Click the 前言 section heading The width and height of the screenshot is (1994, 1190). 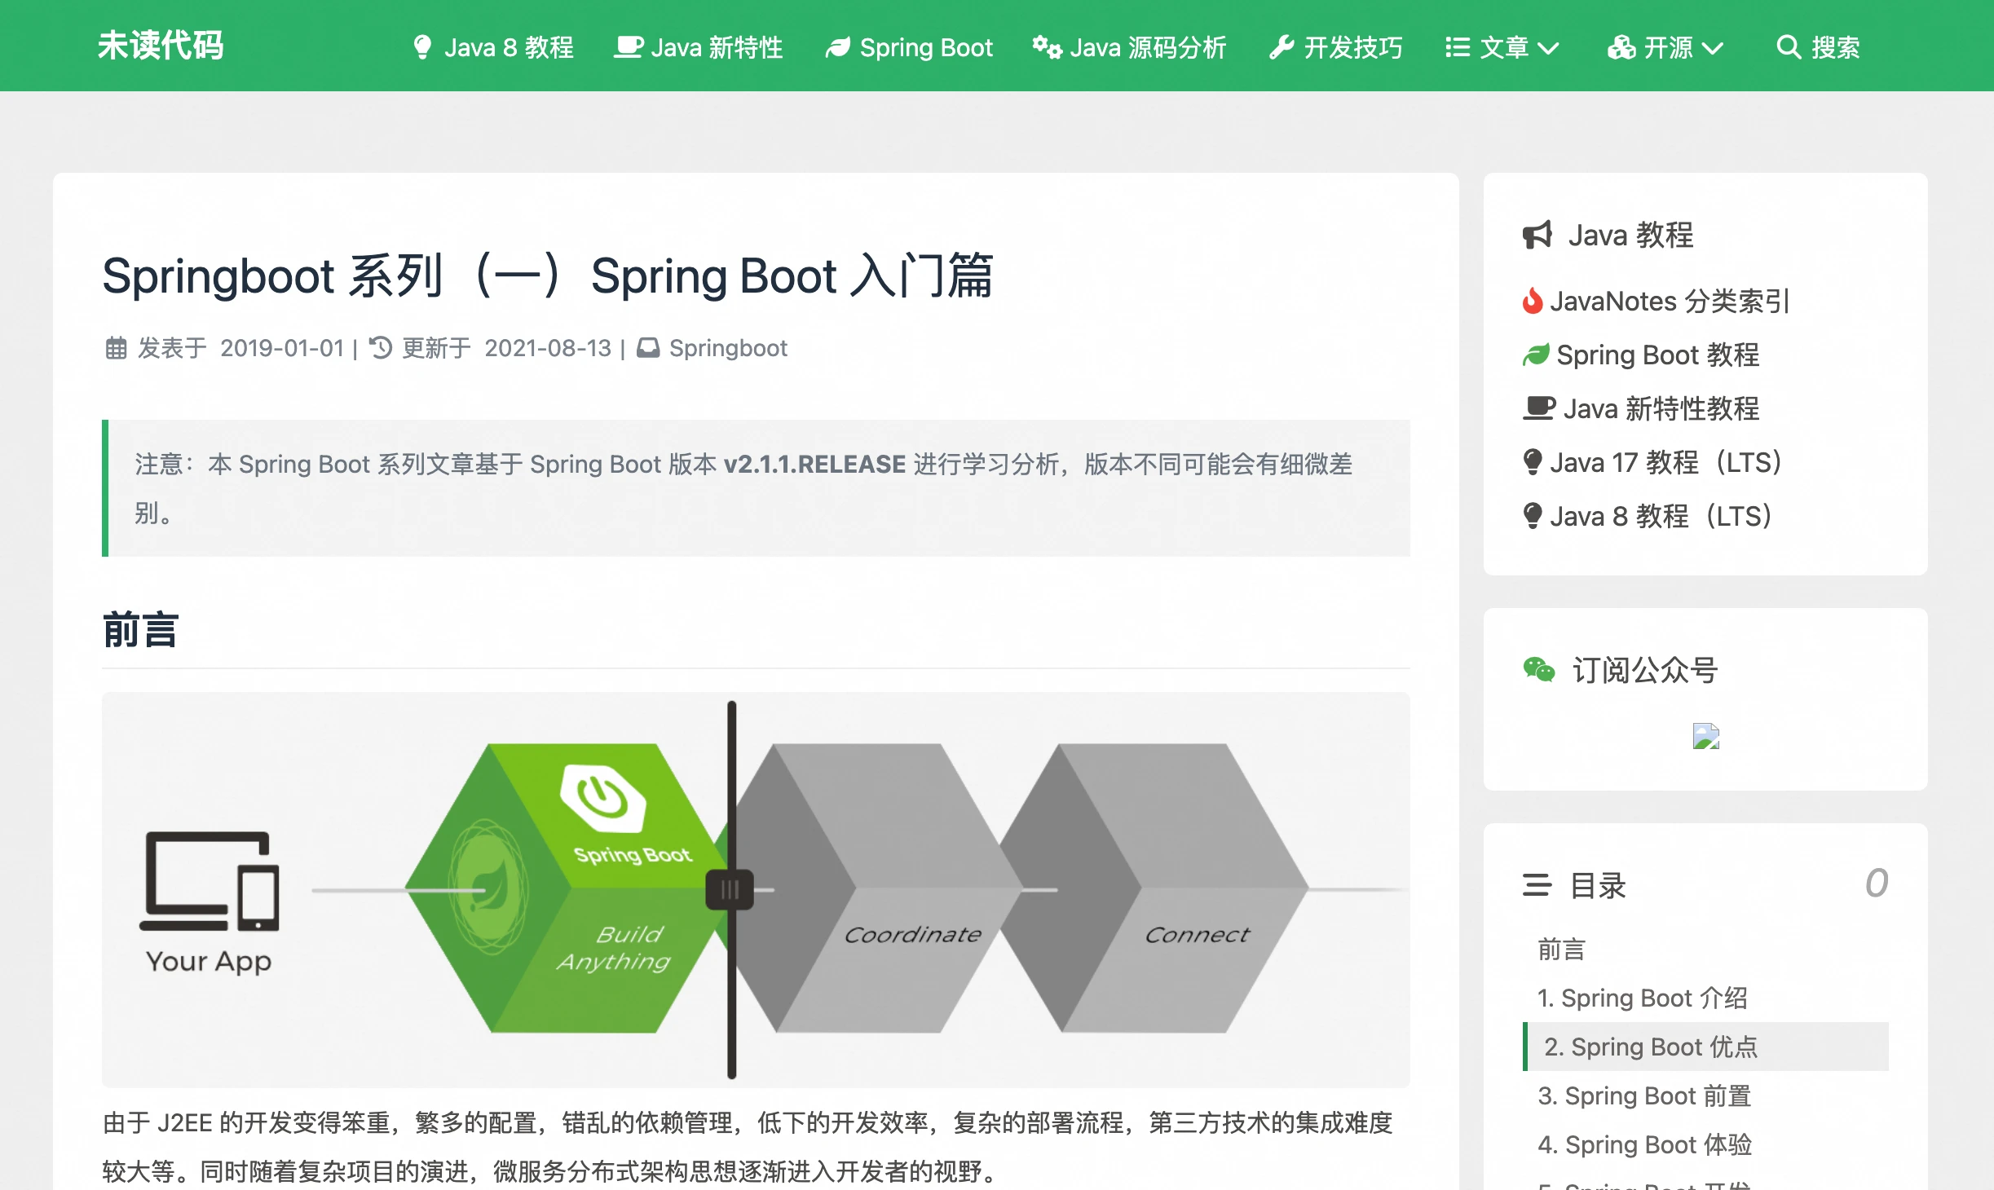click(140, 630)
